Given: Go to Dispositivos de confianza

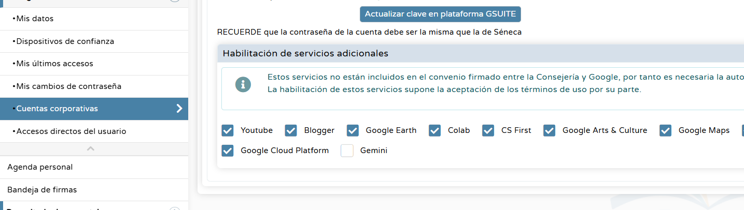Looking at the screenshot, I should click(65, 41).
